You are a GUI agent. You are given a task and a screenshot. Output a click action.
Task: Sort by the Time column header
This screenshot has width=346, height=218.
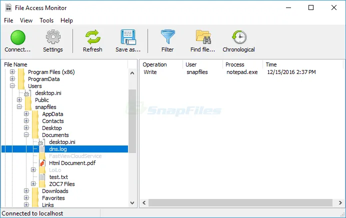(303, 64)
